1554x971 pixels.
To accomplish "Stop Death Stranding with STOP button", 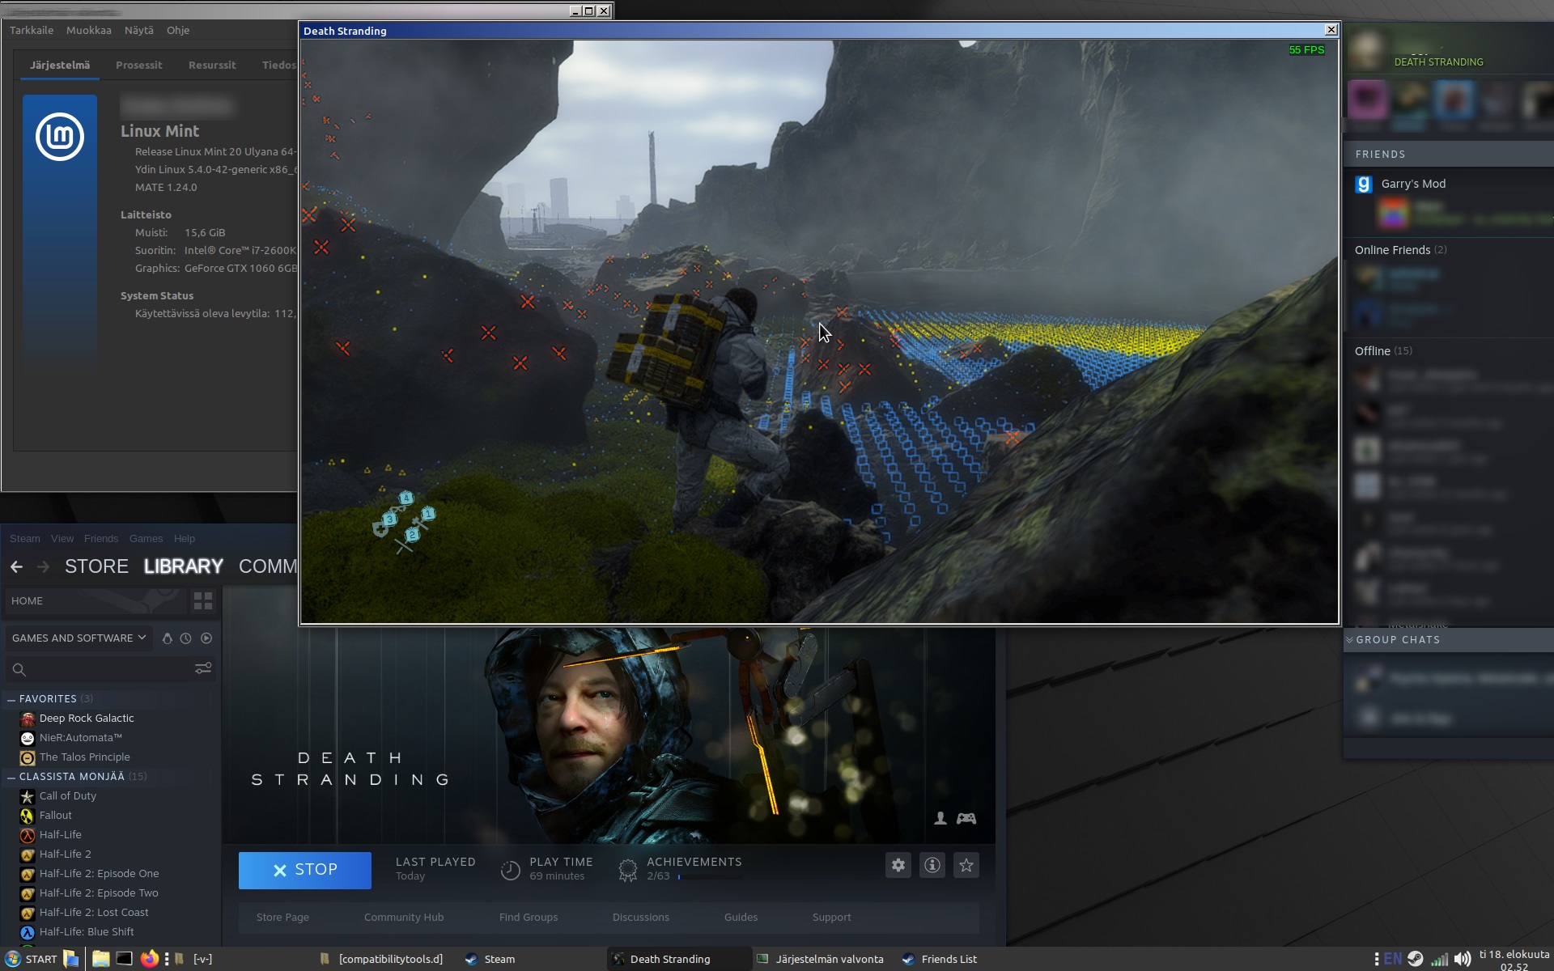I will pyautogui.click(x=305, y=870).
